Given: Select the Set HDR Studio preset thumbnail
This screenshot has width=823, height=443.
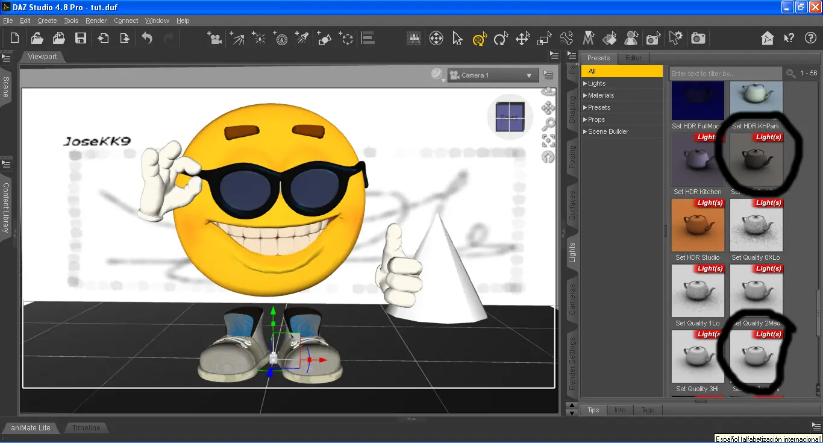Looking at the screenshot, I should (x=697, y=225).
